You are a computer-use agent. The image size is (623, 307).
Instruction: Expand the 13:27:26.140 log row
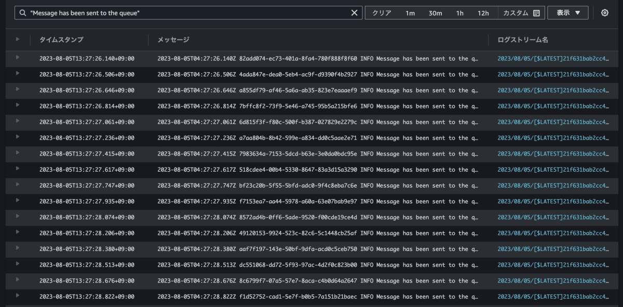18,57
